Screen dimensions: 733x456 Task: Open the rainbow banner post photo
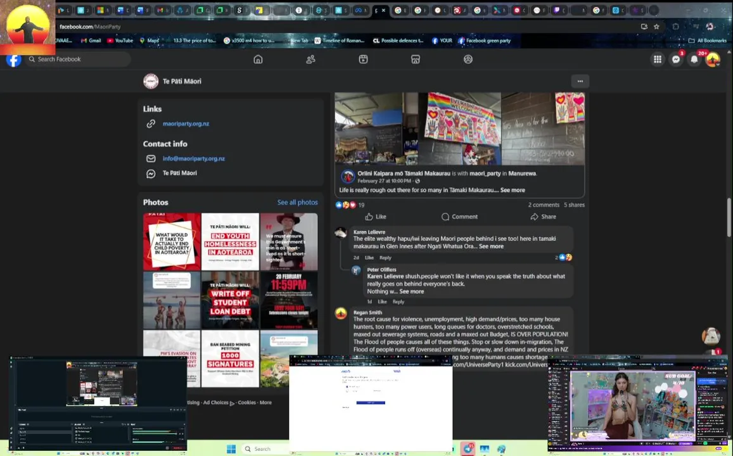(459, 129)
